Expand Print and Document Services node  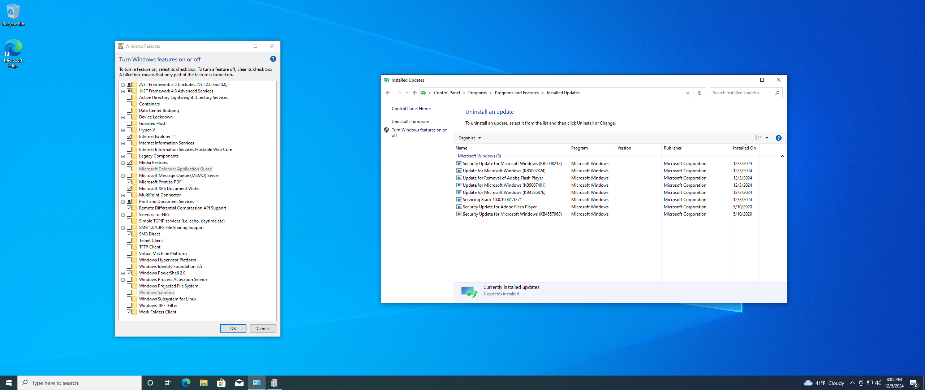123,202
